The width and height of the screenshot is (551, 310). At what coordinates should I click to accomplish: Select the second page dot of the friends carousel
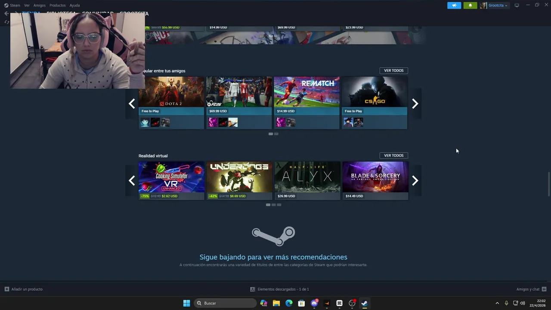coord(276,134)
